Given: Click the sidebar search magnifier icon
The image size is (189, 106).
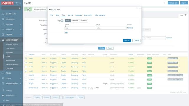Looking at the screenshot, I should pos(20,8).
